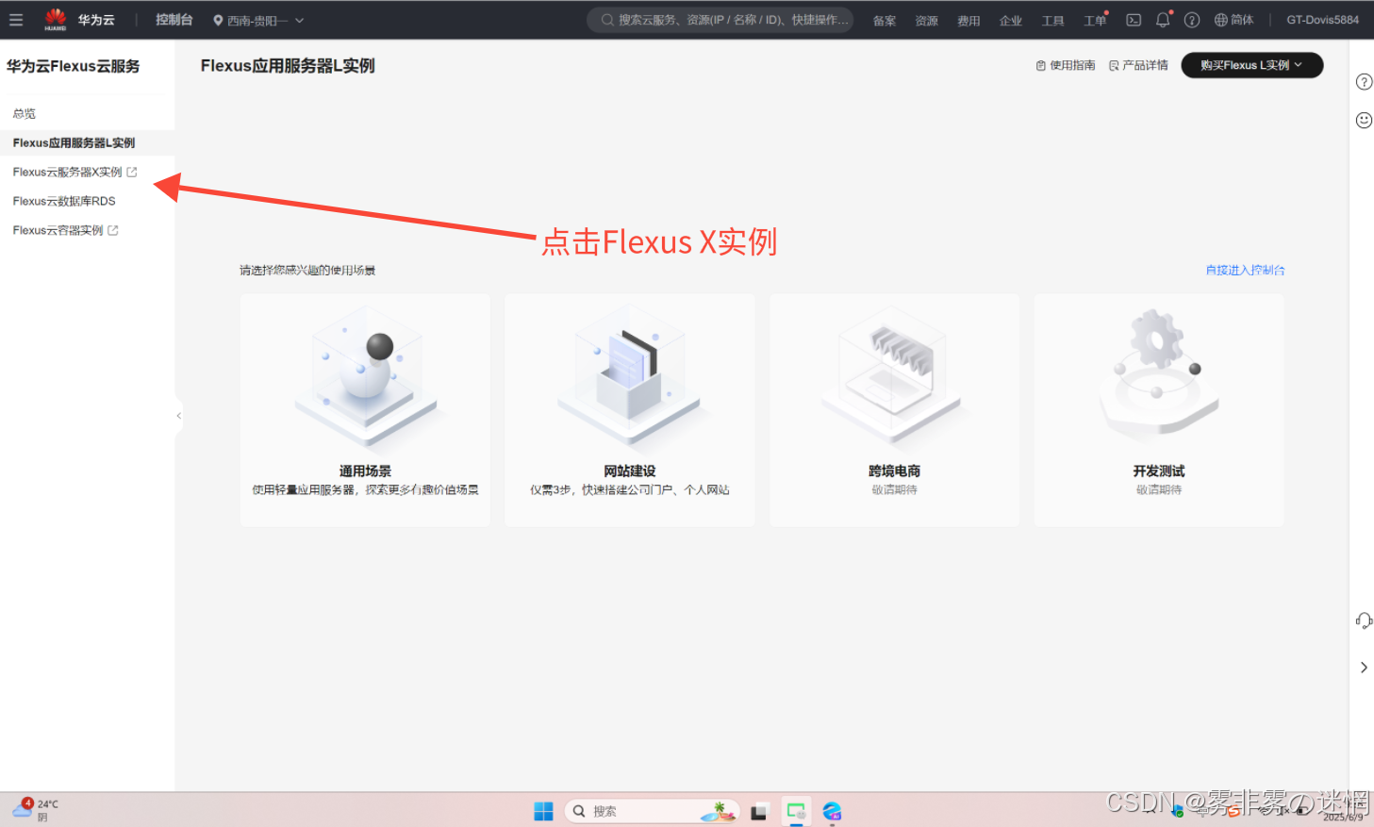1374x827 pixels.
Task: Launch the CloudShell terminal icon
Action: [1134, 20]
